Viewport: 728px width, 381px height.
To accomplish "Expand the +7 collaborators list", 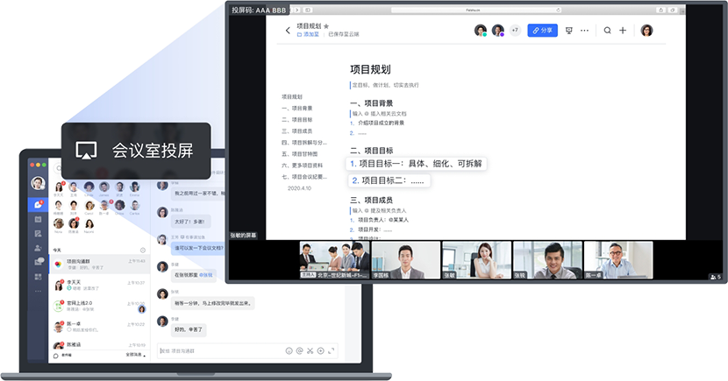I will pos(515,31).
